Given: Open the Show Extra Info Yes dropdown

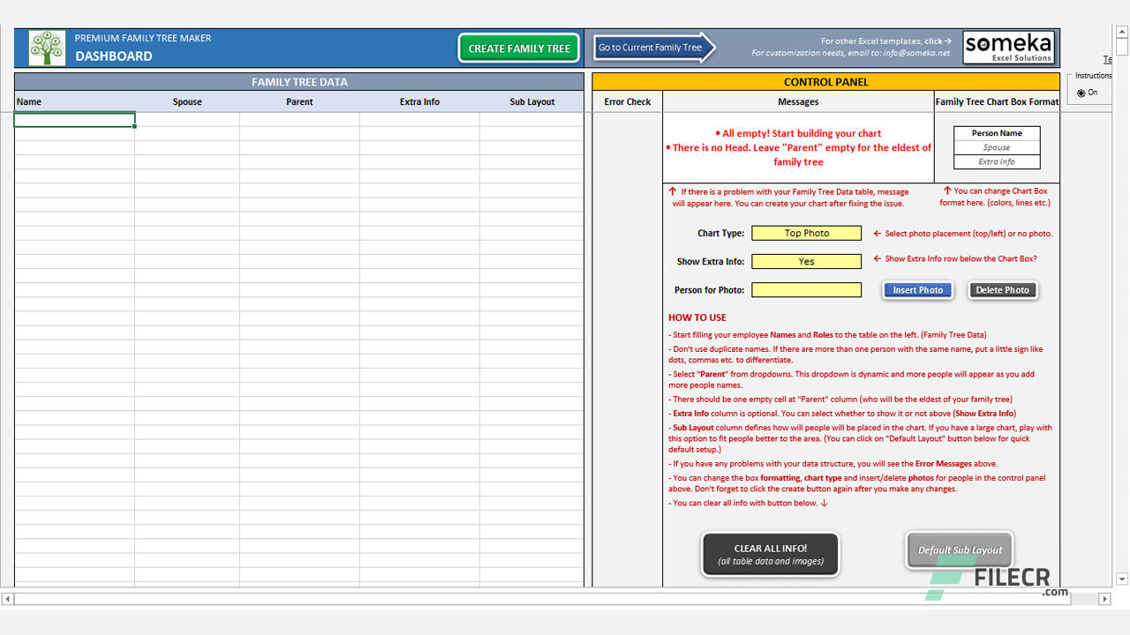Looking at the screenshot, I should click(x=806, y=262).
